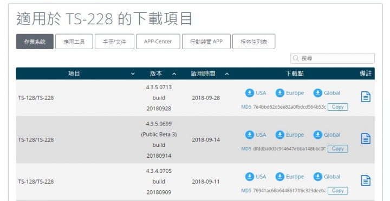
Task: Download 4.3.4.0705 firmware from USA
Action: tap(256, 177)
